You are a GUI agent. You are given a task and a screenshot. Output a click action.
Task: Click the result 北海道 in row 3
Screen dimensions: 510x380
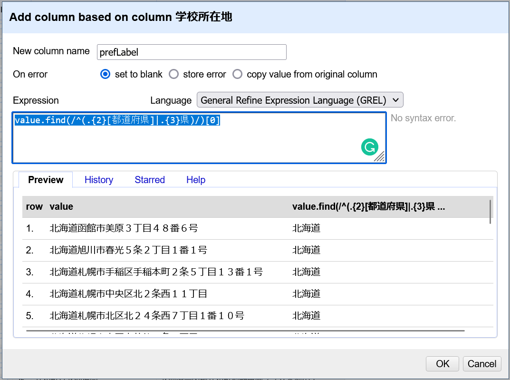click(306, 272)
